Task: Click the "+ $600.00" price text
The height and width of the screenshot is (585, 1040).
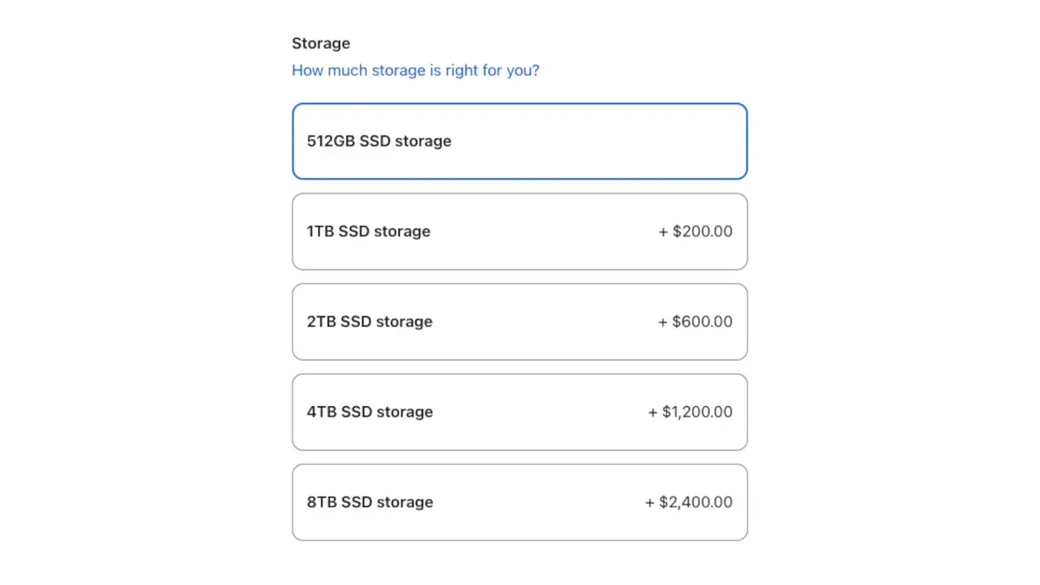Action: point(695,322)
